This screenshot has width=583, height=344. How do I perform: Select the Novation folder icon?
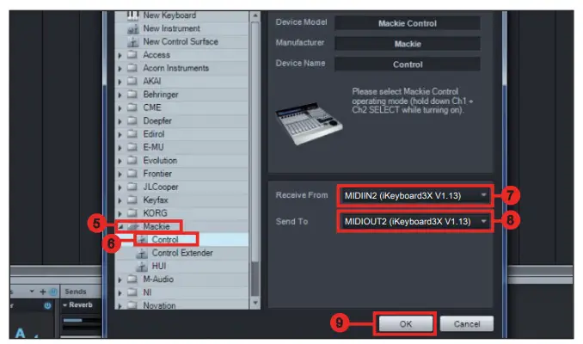point(132,305)
